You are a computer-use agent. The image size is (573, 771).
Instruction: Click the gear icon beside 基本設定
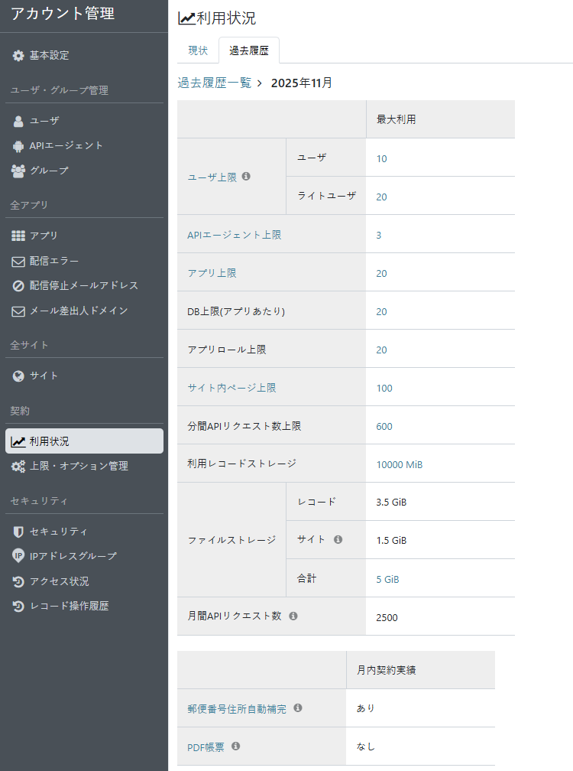(18, 56)
